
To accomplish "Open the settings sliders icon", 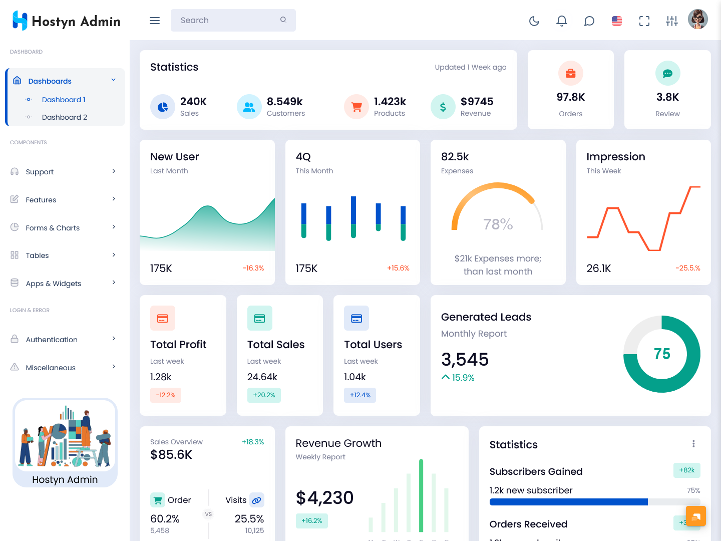I will 672,21.
